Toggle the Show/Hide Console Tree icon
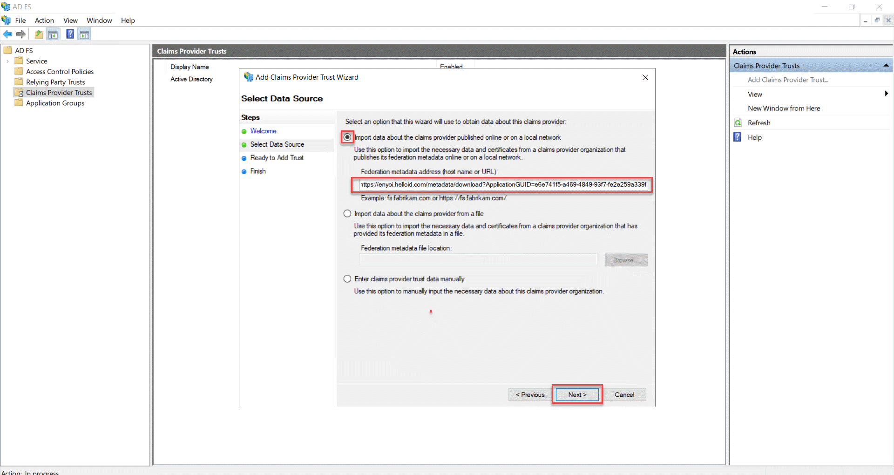The image size is (894, 475). click(x=53, y=34)
